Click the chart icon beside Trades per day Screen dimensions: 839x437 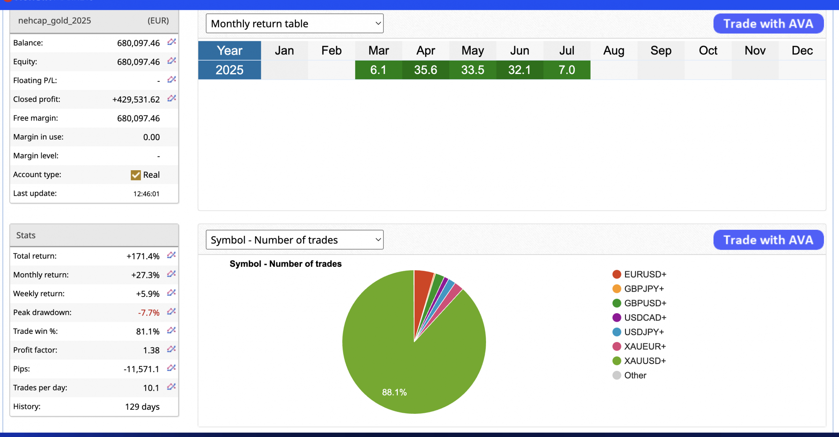click(171, 387)
